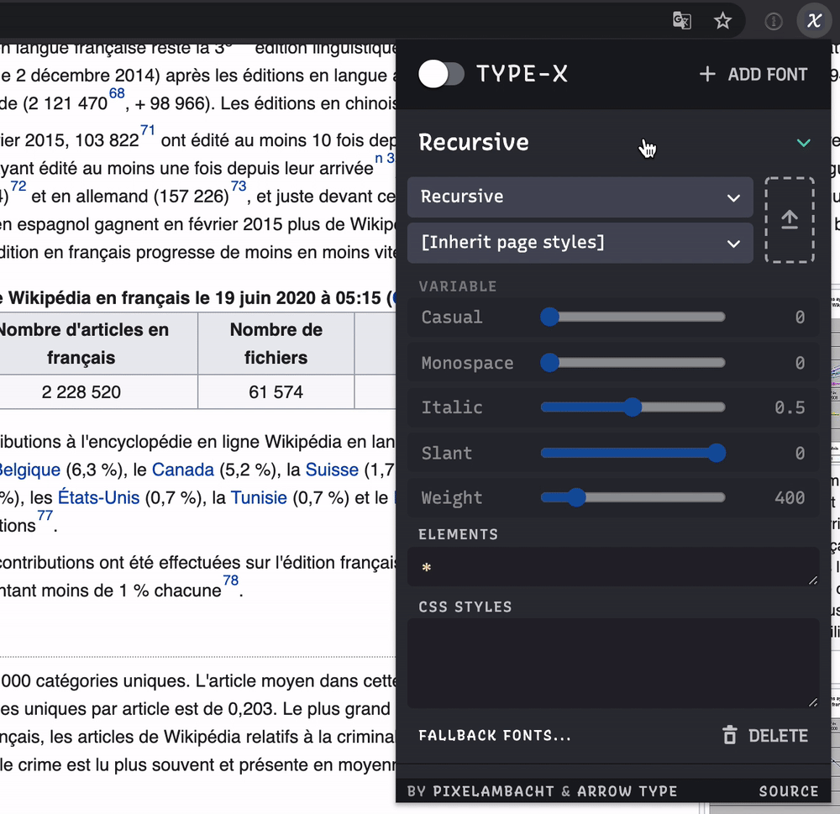840x814 pixels.
Task: Click the Monospace slider handle
Action: 549,363
